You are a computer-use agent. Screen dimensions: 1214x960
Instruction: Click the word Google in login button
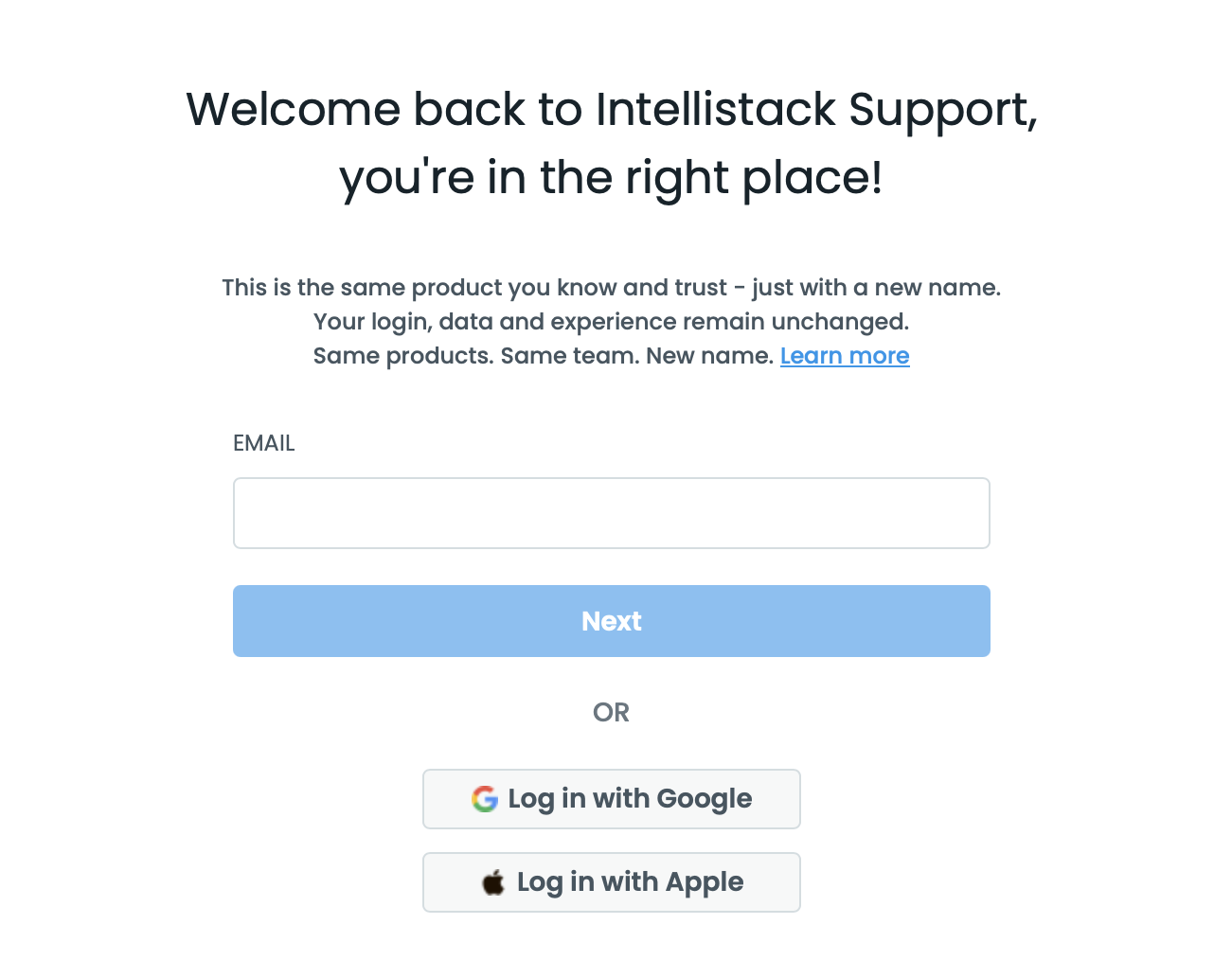(x=704, y=799)
